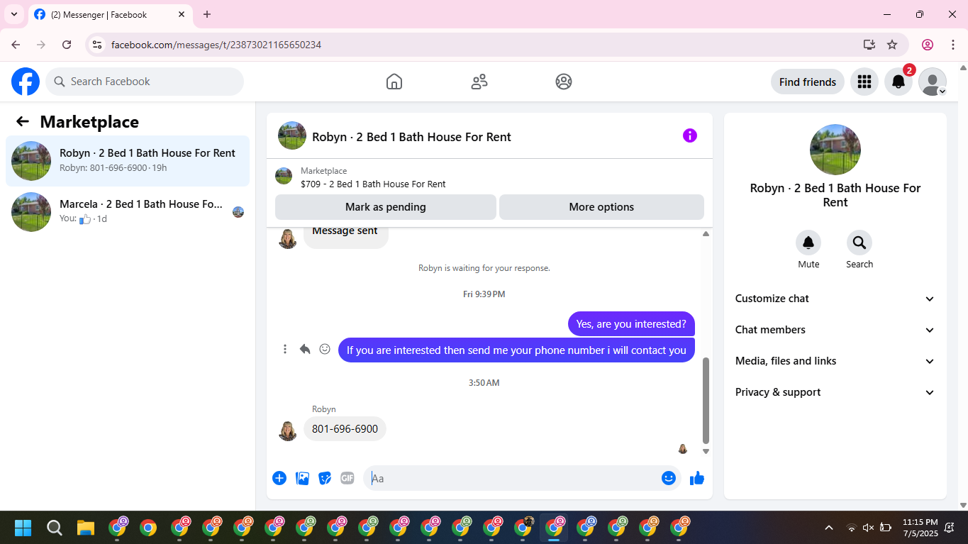968x544 pixels.
Task: Open a new browser tab
Action: tap(207, 14)
